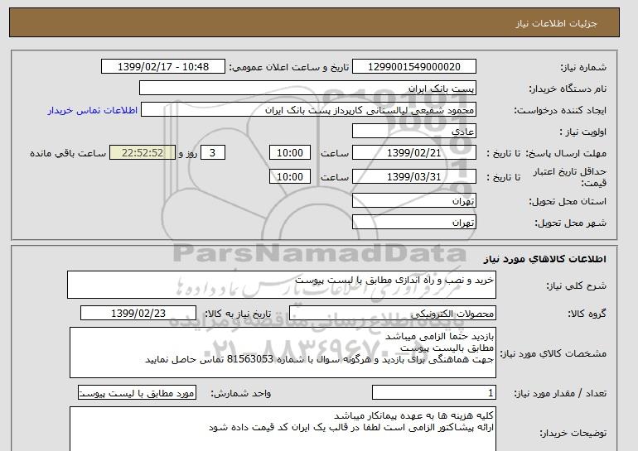Click the label استان محل تحویل
The height and width of the screenshot is (451, 638).
568,201
